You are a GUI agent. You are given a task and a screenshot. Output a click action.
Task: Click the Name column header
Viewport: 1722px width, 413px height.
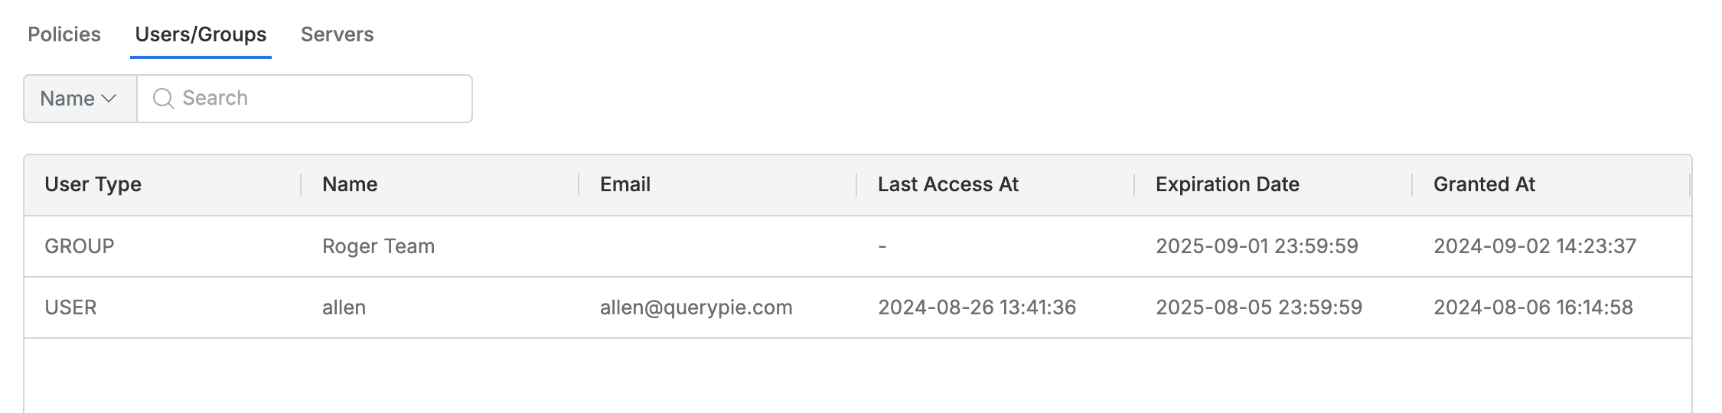click(x=350, y=184)
